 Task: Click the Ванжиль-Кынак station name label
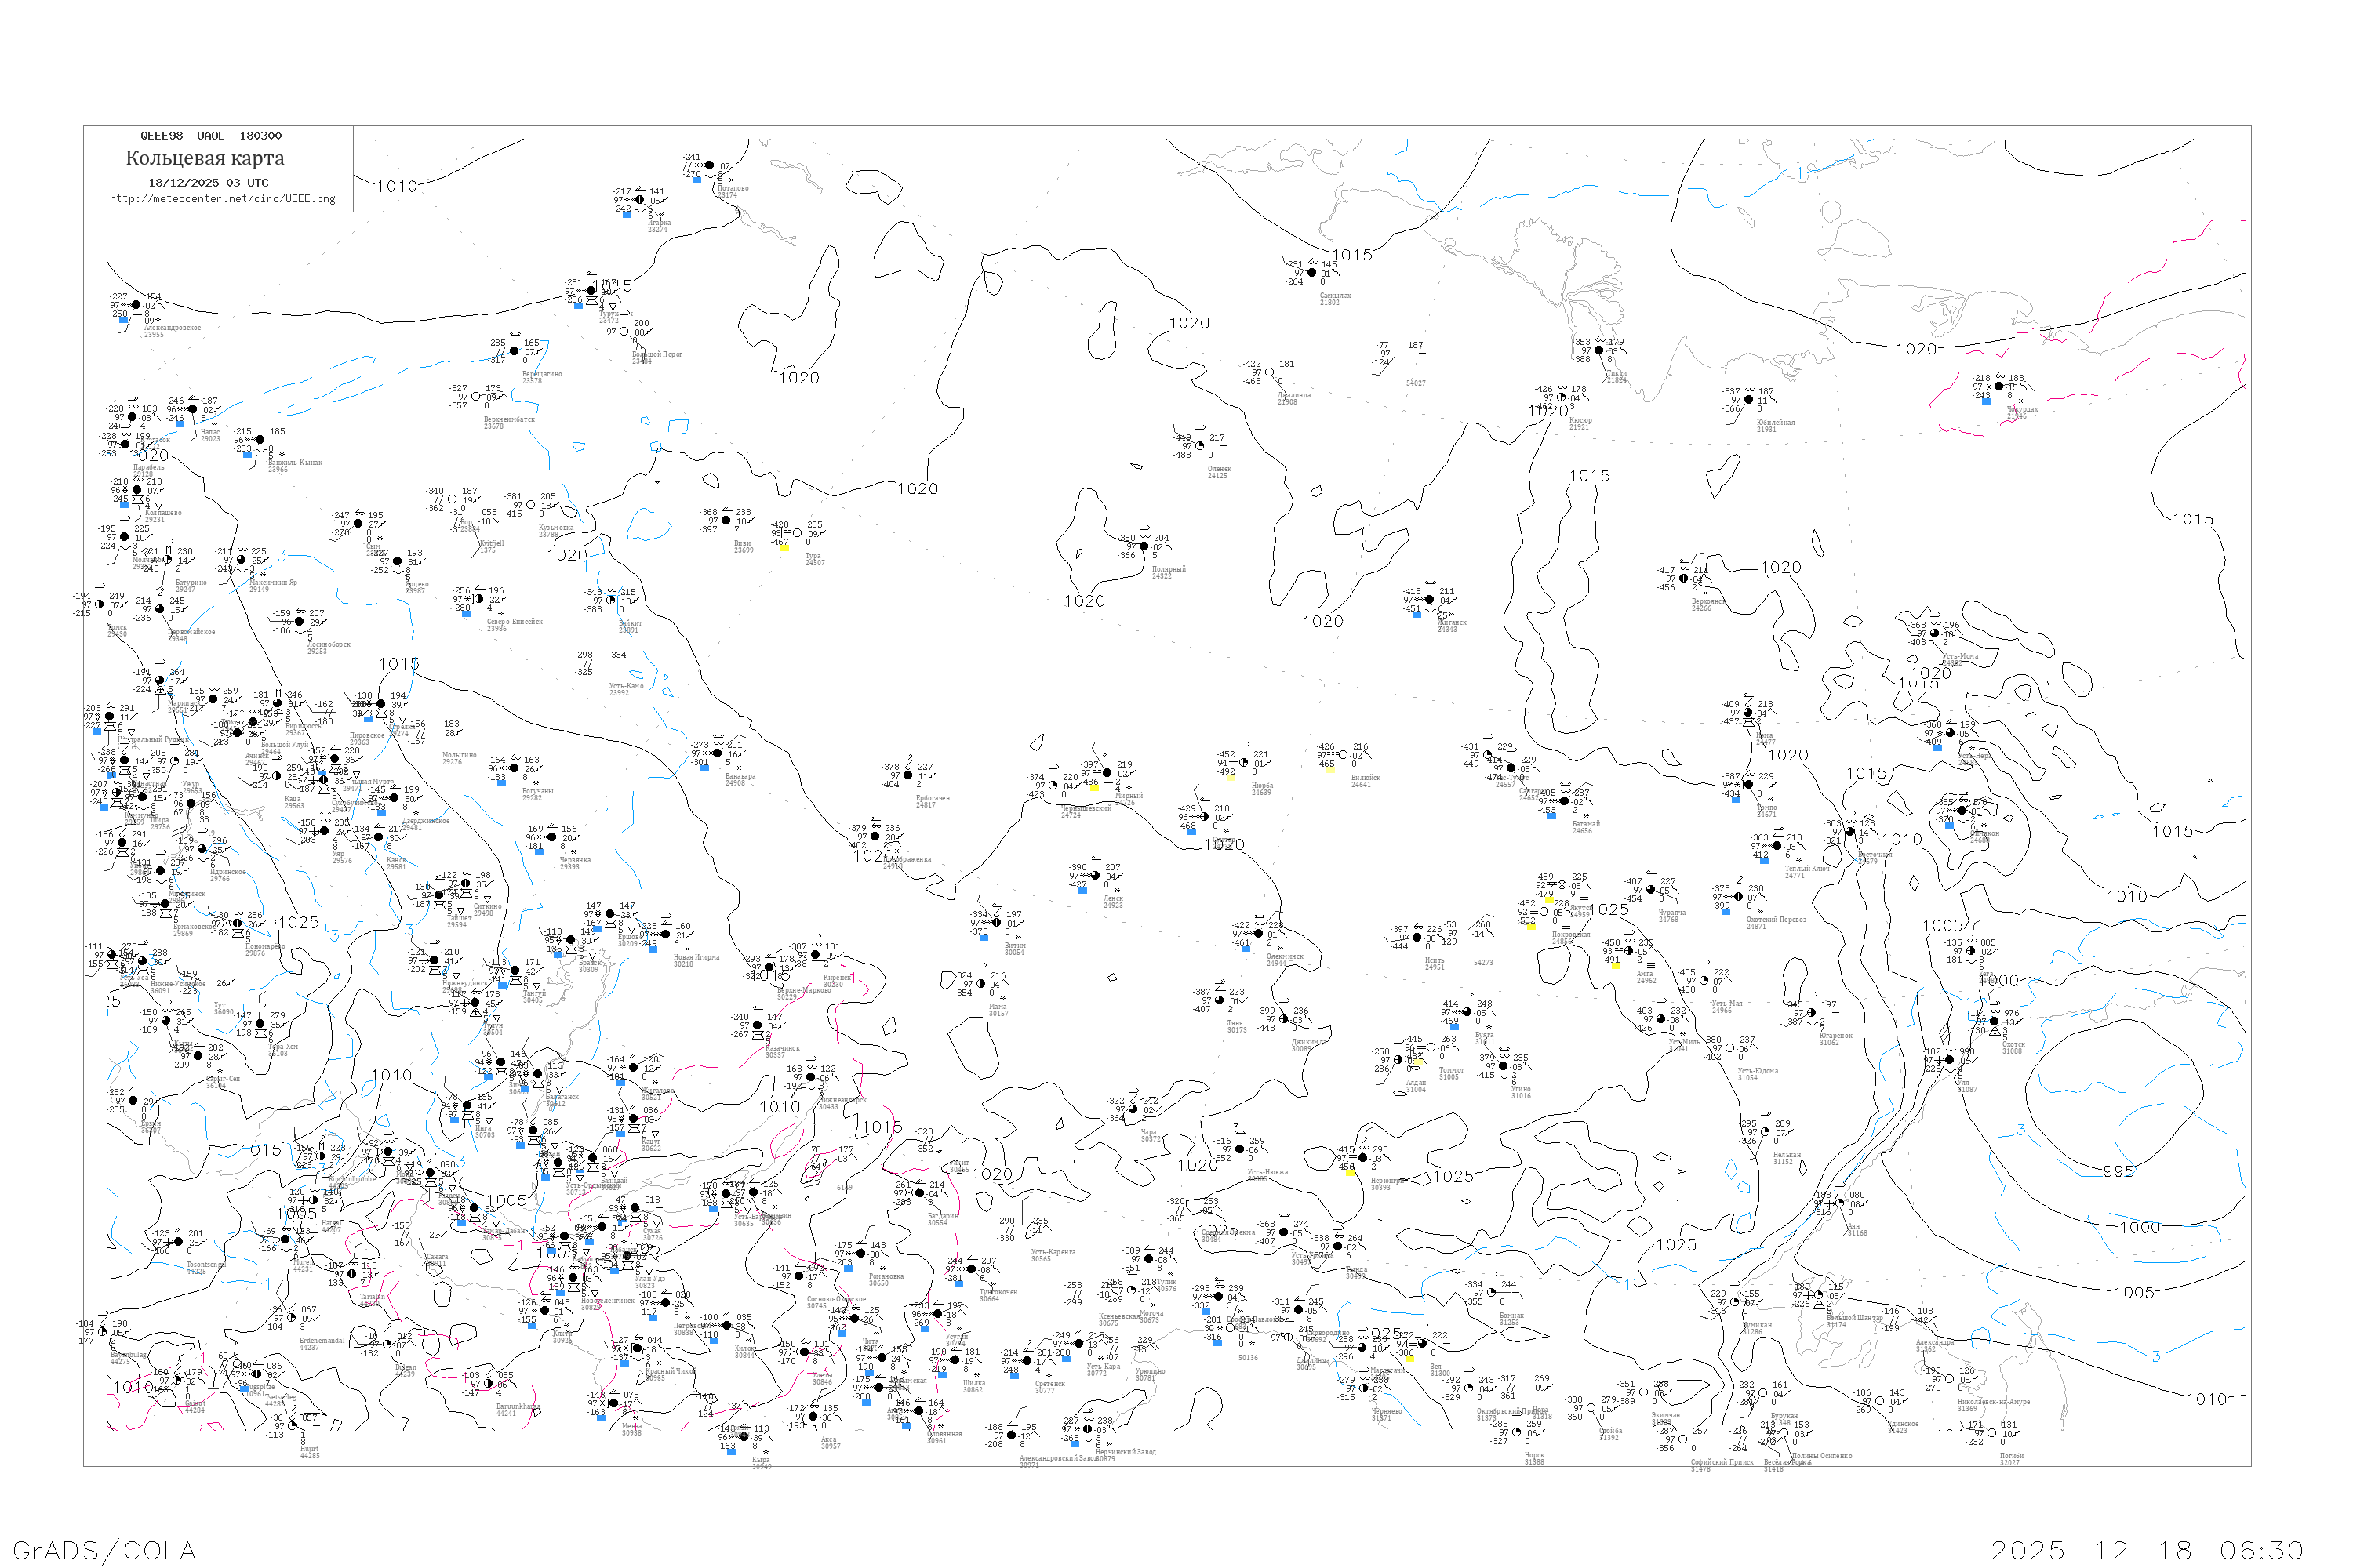pos(295,462)
